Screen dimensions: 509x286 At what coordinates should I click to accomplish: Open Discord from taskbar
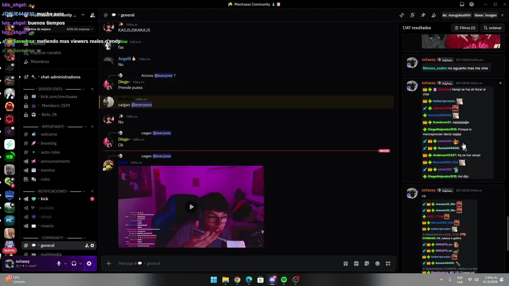point(272,280)
